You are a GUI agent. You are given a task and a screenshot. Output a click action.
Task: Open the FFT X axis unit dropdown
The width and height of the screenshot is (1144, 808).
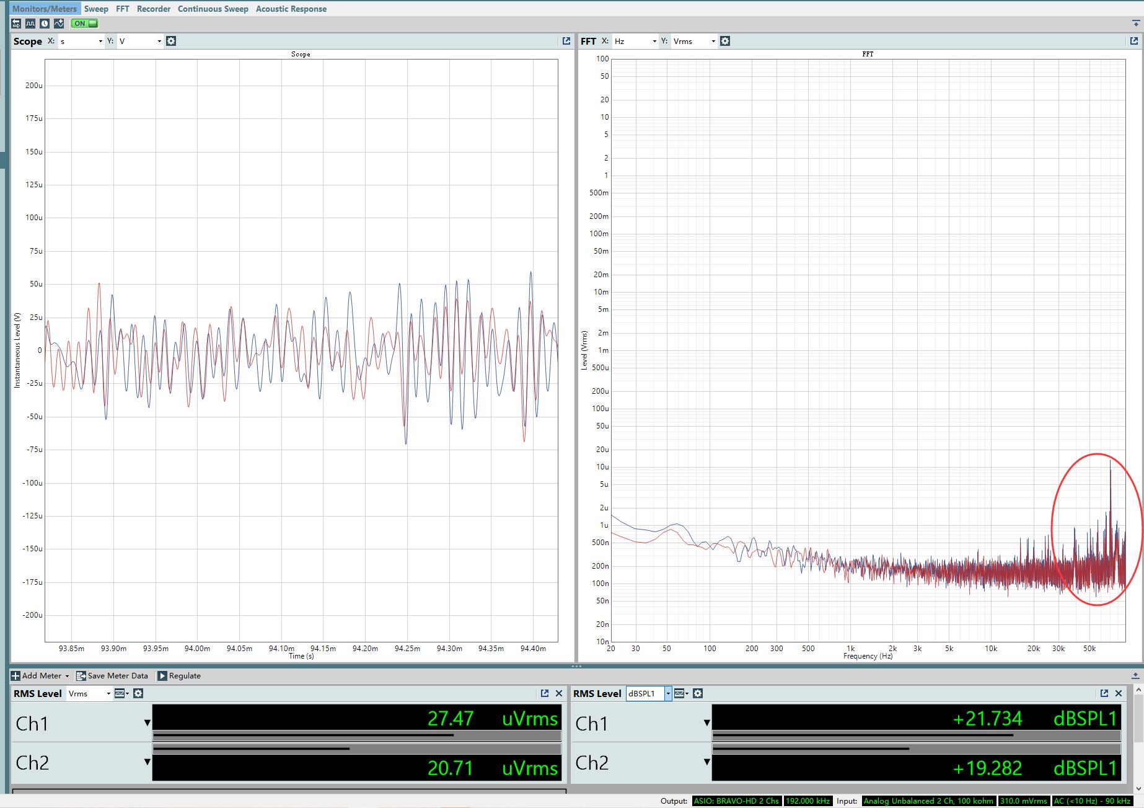(x=635, y=41)
